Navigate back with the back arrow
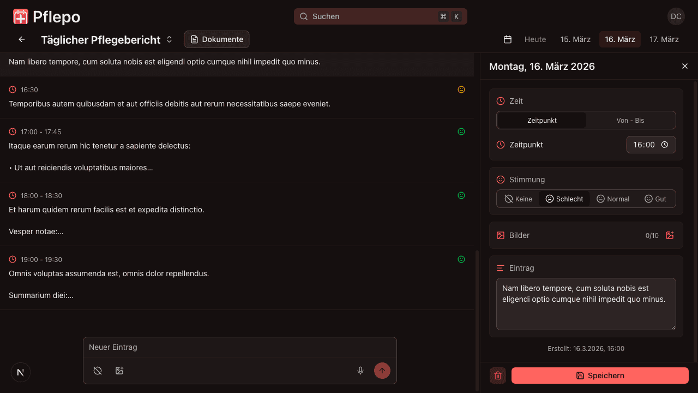This screenshot has width=698, height=393. [x=21, y=39]
